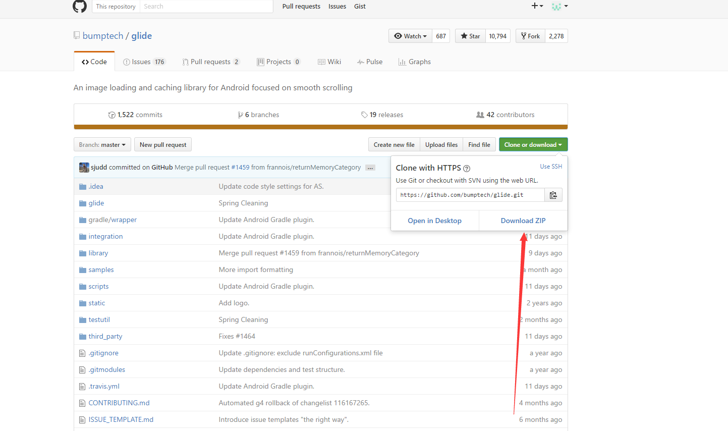Viewport: 728px width, 431px height.
Task: Switch to Use SSH link
Action: point(551,167)
